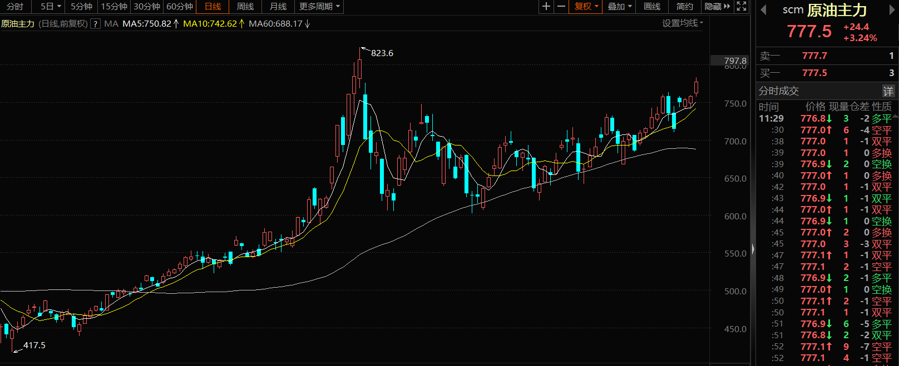This screenshot has height=366, width=899.
Task: Toggle 简约 simplified view mode
Action: pos(685,7)
